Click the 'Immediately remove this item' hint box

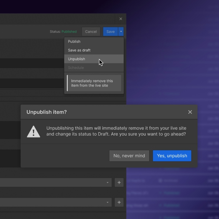coord(94,83)
